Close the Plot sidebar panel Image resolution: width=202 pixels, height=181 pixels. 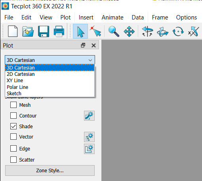pyautogui.click(x=93, y=46)
